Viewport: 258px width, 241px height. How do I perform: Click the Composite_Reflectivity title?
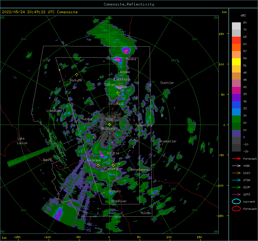tap(129, 4)
